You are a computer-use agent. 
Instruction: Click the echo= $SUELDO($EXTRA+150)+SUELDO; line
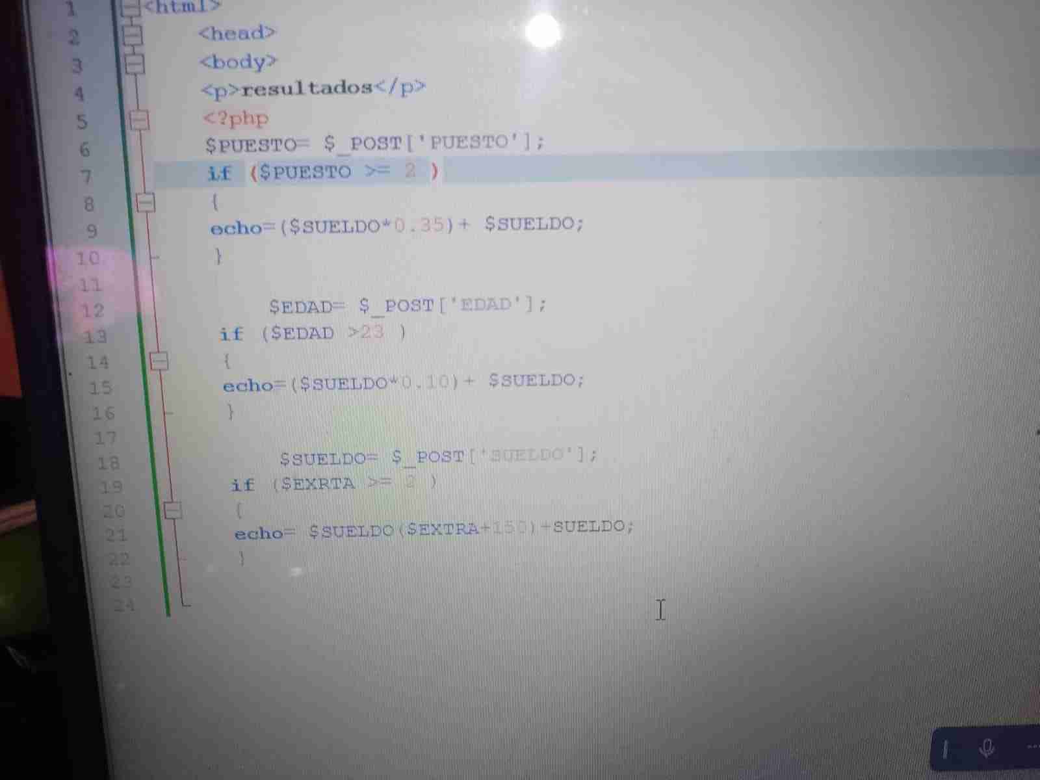coord(434,530)
